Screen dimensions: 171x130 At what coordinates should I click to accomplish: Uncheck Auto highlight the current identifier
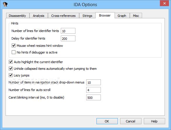click(11, 62)
